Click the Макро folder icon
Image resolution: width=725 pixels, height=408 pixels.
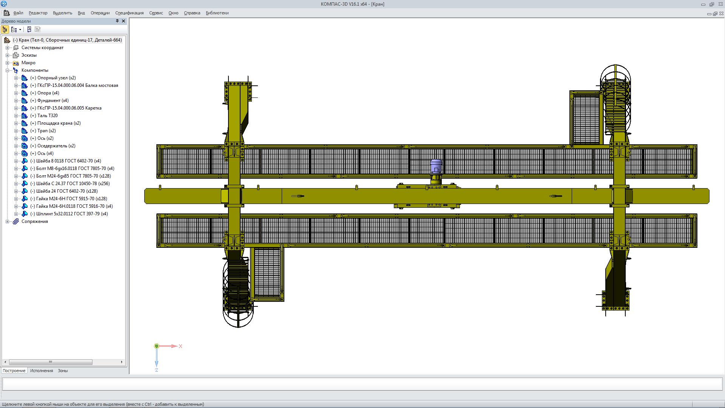pyautogui.click(x=16, y=63)
